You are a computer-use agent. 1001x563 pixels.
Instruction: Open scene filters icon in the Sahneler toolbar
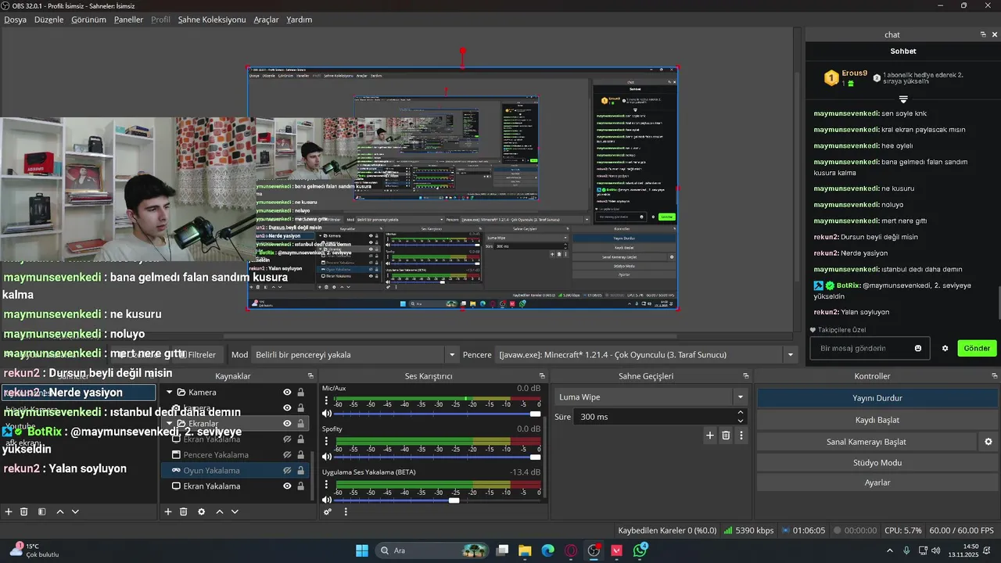[x=42, y=511]
